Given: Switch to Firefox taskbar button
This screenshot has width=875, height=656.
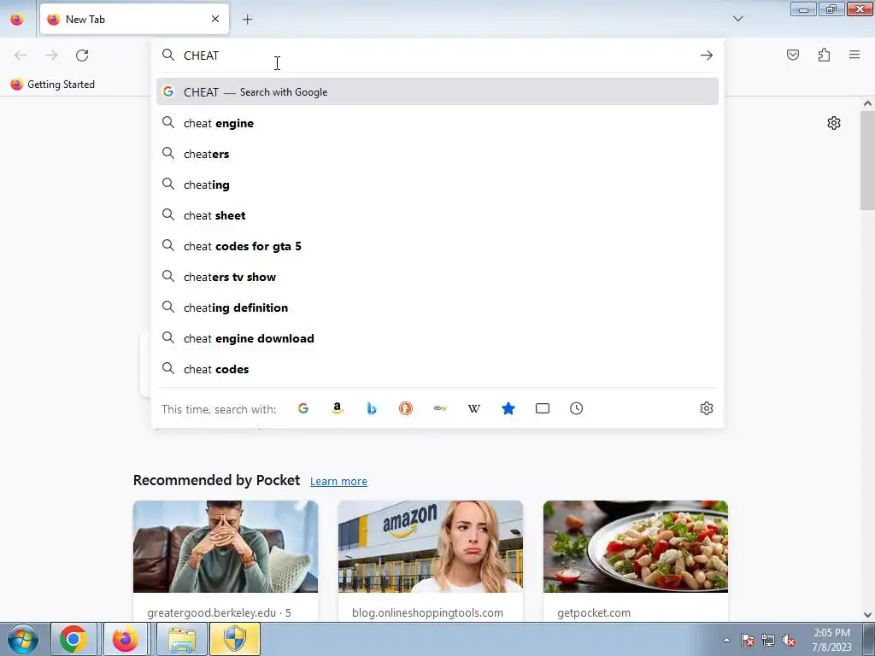Looking at the screenshot, I should [126, 639].
